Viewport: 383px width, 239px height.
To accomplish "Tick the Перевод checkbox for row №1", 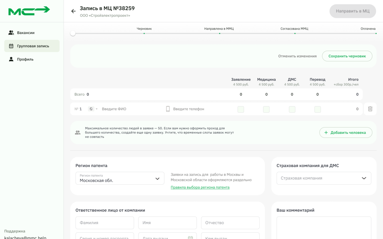I will tap(317, 109).
